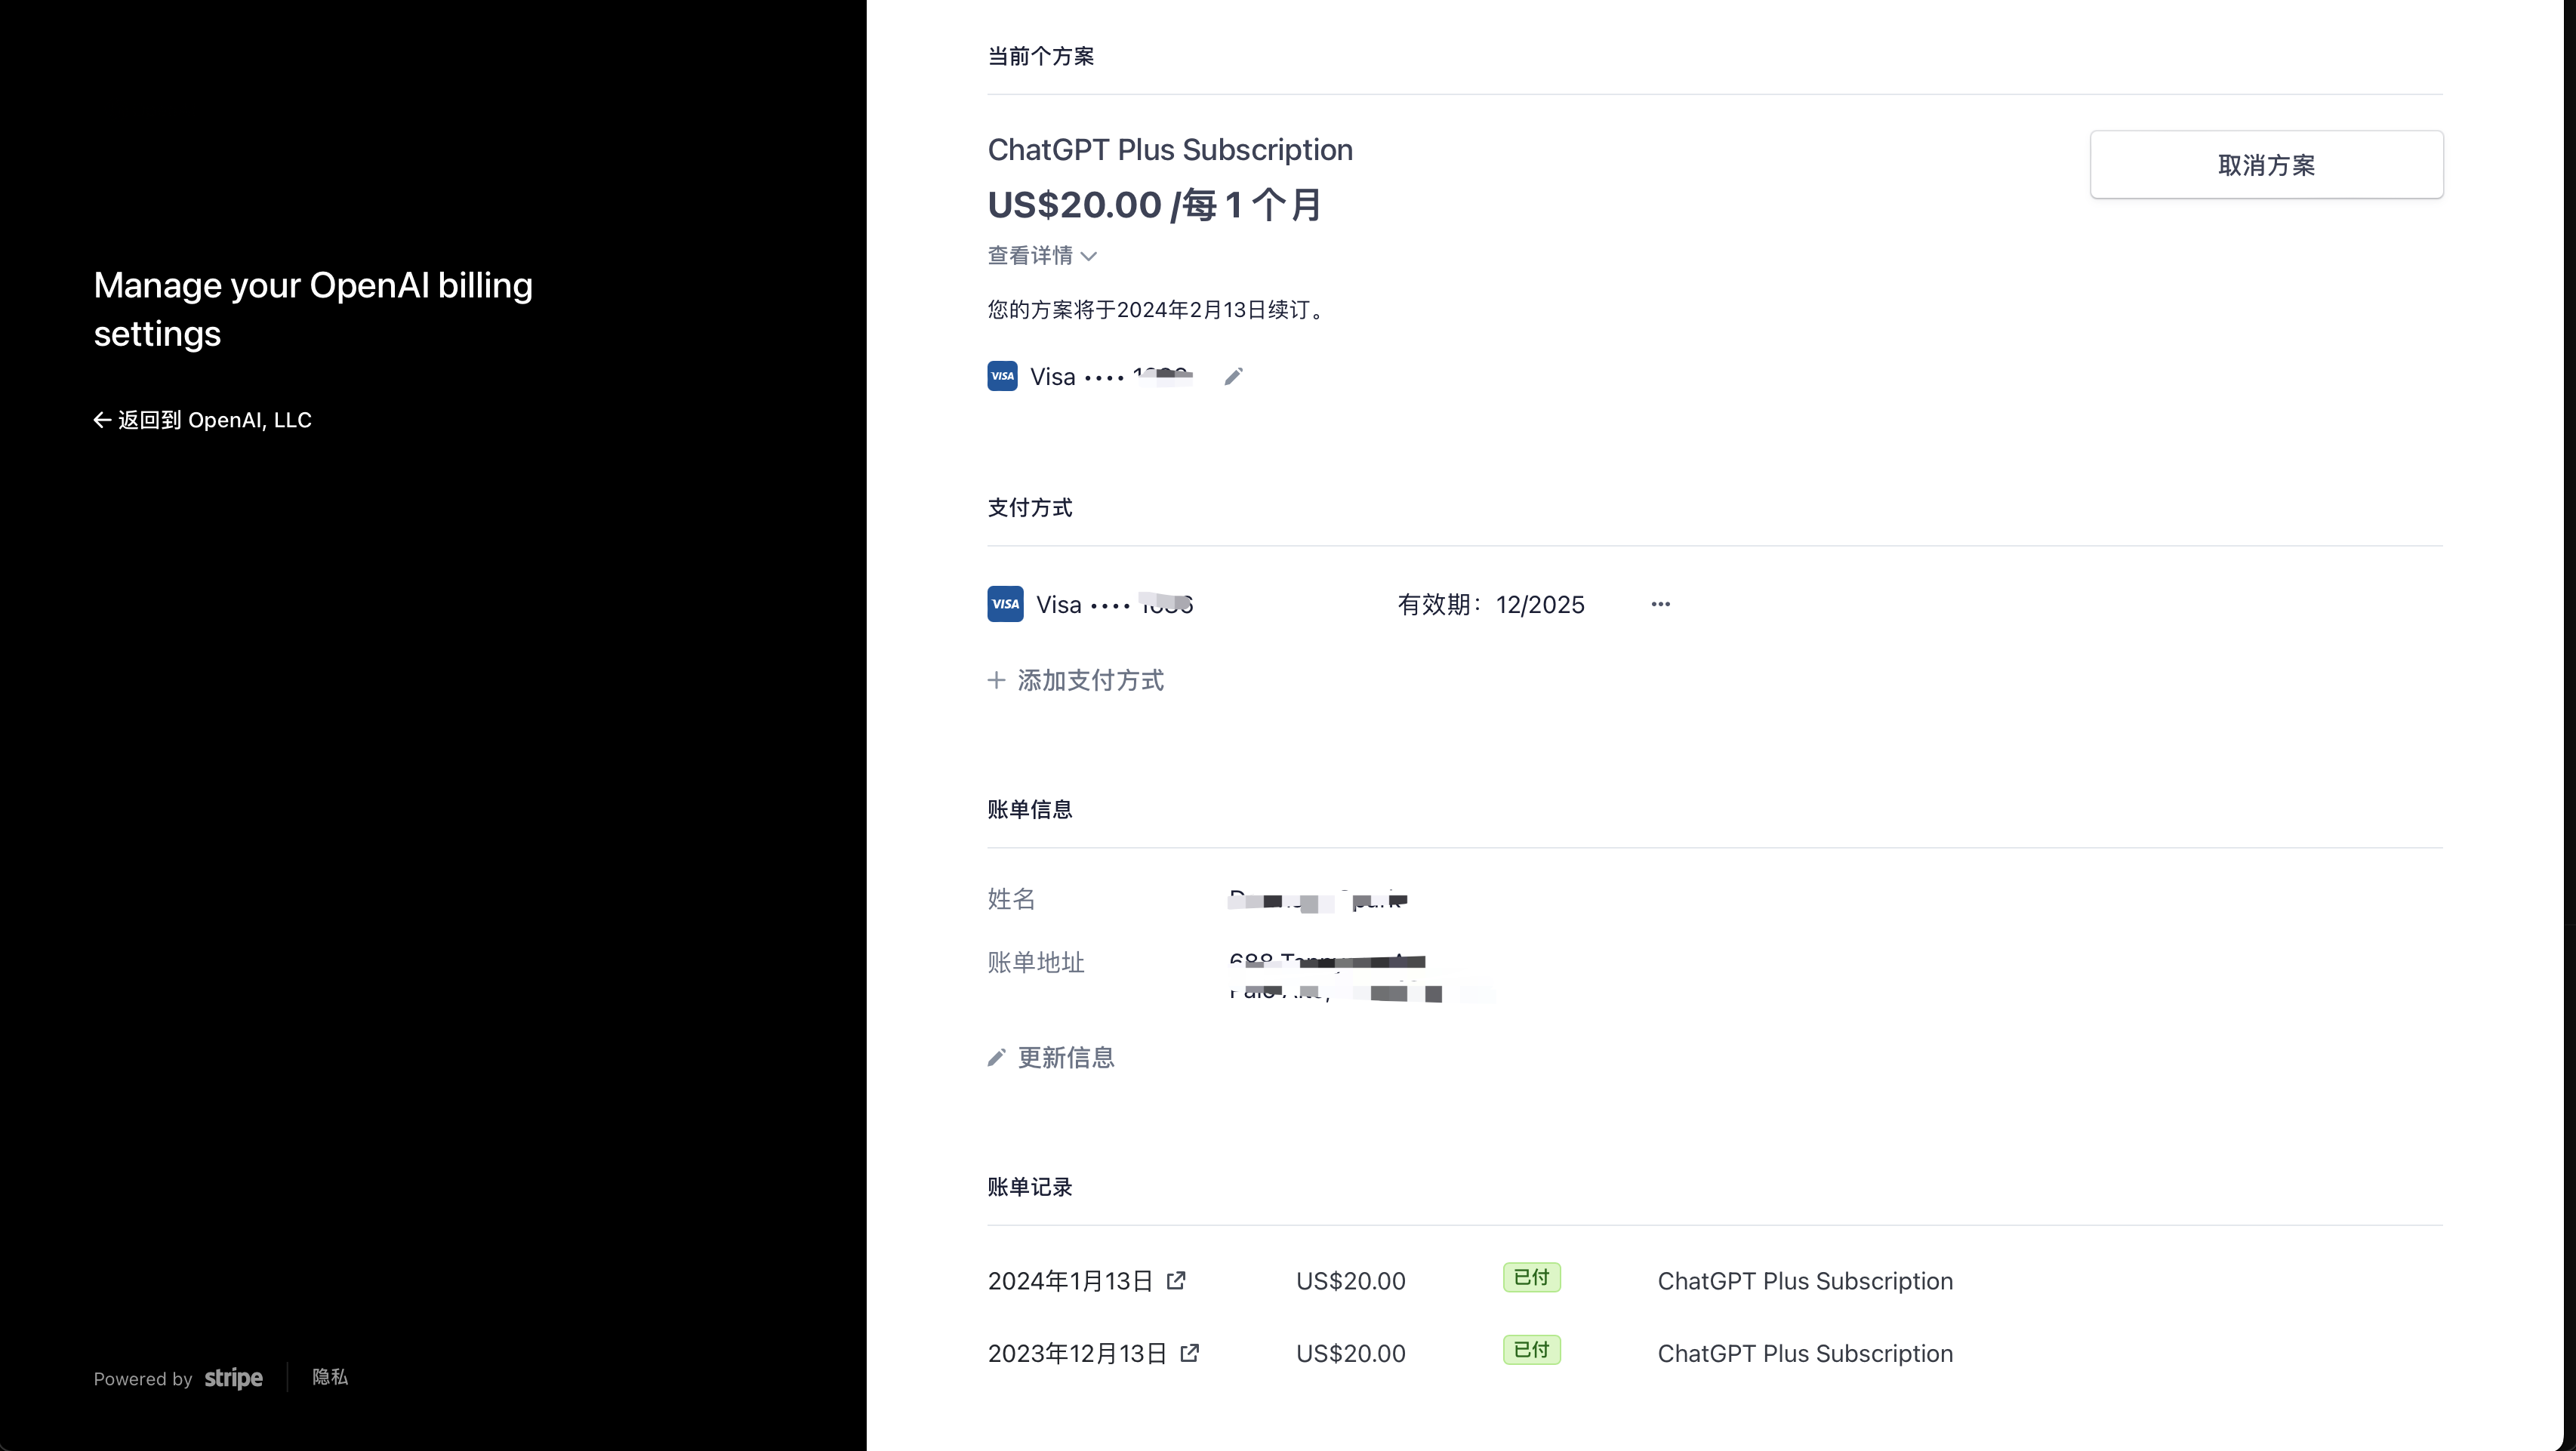
Task: Click 更新信息 link
Action: pyautogui.click(x=1051, y=1058)
